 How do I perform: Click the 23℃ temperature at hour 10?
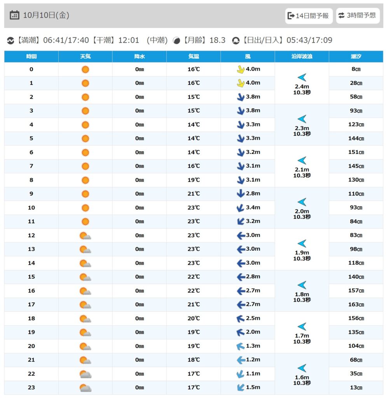194,208
